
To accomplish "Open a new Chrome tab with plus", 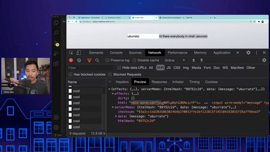I will point(215,18).
